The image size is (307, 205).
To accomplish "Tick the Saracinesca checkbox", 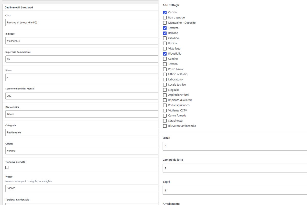I will click(165, 121).
